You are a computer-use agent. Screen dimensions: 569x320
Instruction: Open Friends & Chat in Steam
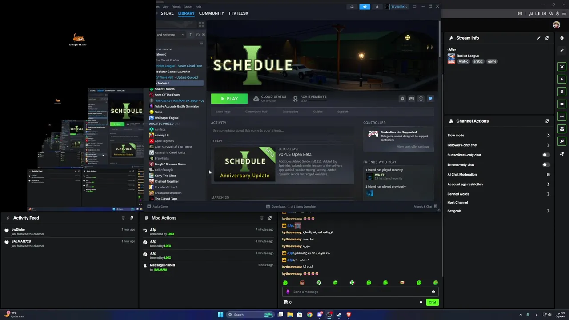[x=425, y=207]
